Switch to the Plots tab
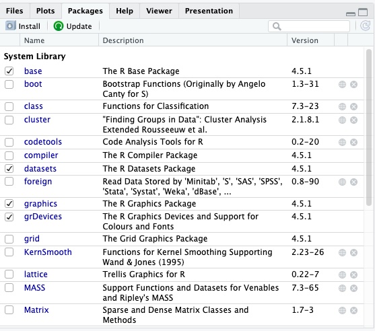The image size is (375, 331). tap(45, 11)
